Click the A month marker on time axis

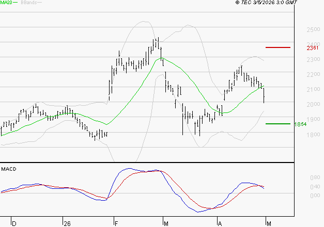[220, 224]
